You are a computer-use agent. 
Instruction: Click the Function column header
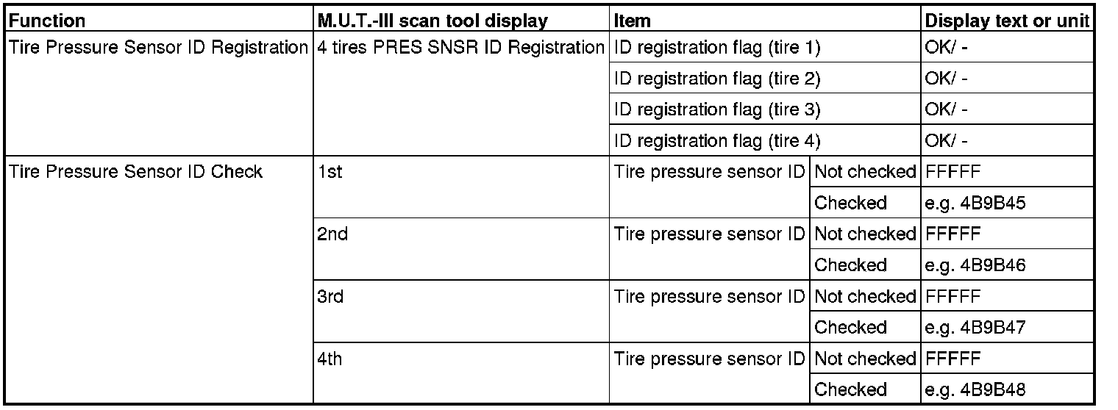click(46, 21)
